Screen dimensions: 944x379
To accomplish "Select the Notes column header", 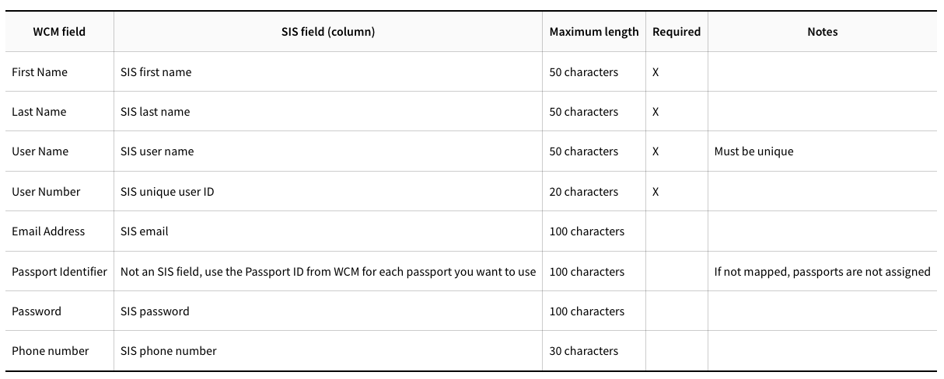I will [x=823, y=32].
